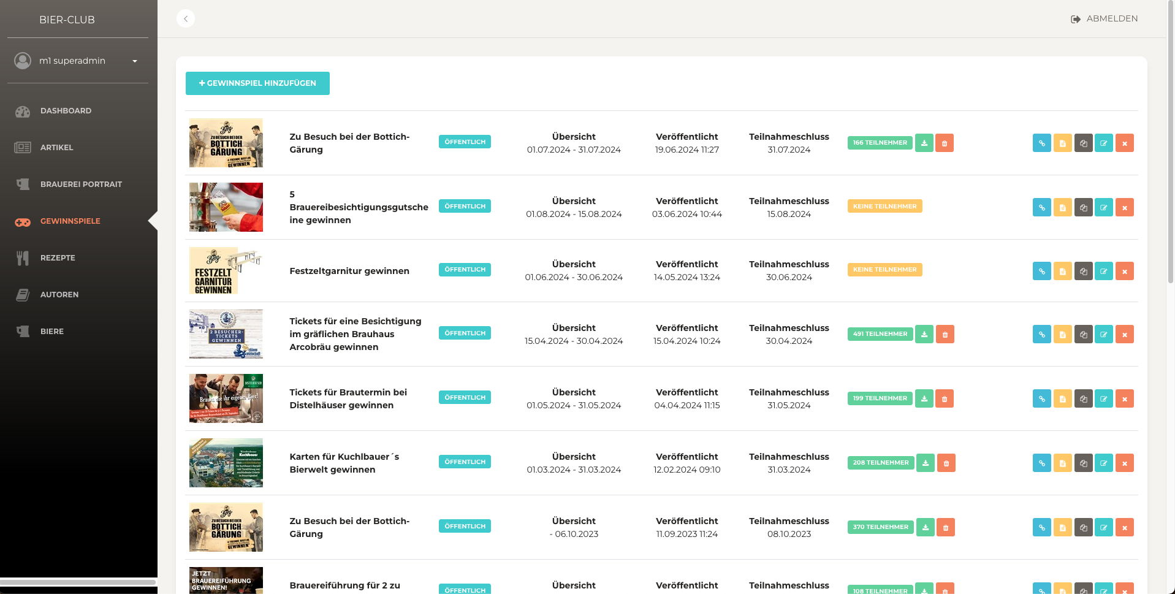
Task: Delete the 5 Brauereibesichtigungsgutscheine contest via red X
Action: coord(1124,207)
